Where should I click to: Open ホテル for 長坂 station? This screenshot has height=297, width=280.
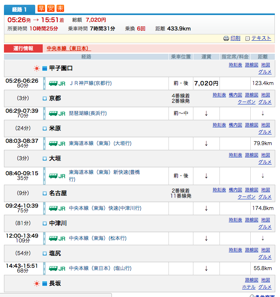pyautogui.click(x=248, y=287)
